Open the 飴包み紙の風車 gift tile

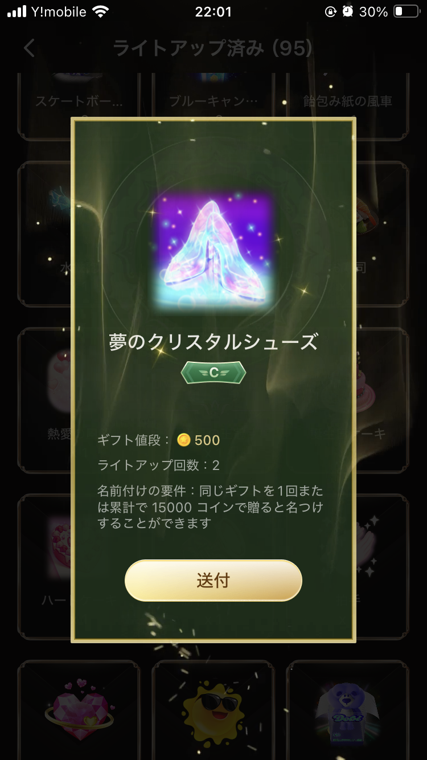347,105
